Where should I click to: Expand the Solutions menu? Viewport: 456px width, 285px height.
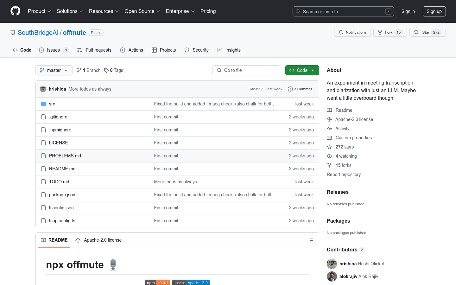[x=70, y=11]
